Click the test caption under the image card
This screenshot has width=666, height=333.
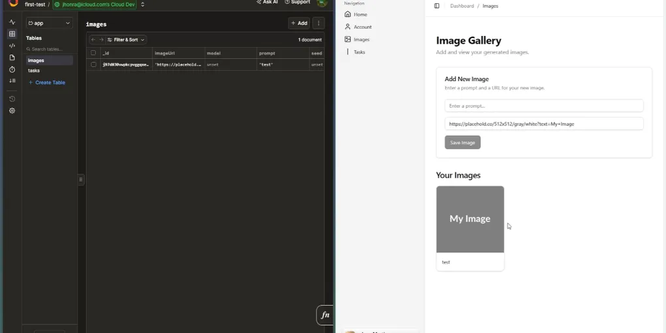click(446, 262)
